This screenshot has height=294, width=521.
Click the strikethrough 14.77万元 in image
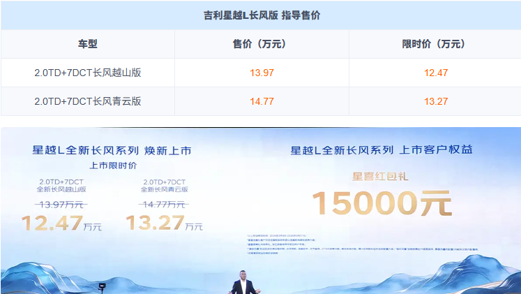[164, 204]
